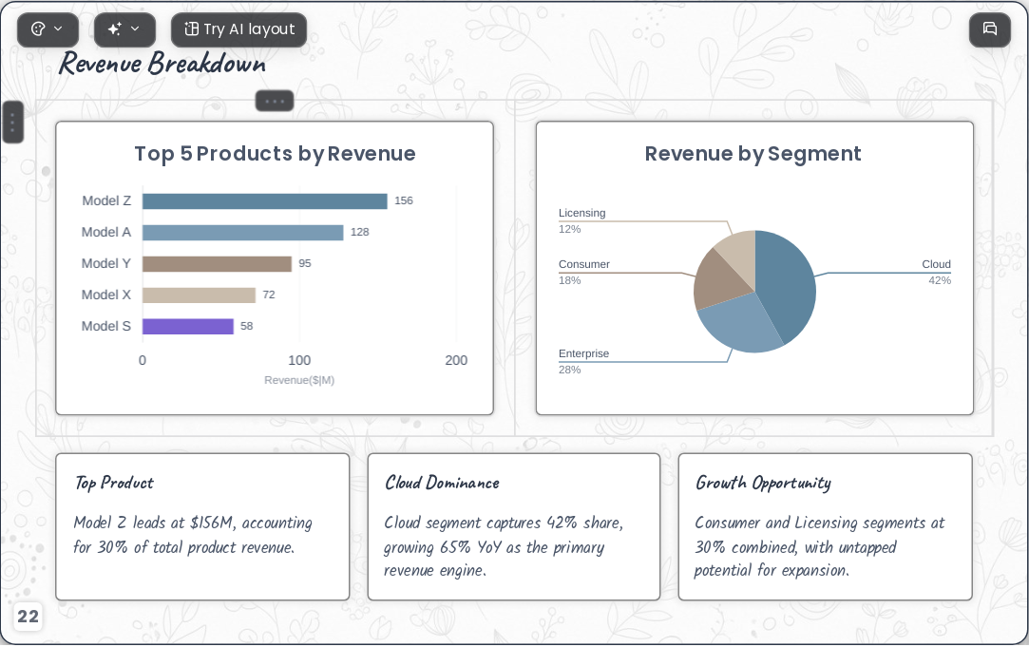Click the Cloud 42% label
Viewport: 1029px width, 647px height.
937,273
